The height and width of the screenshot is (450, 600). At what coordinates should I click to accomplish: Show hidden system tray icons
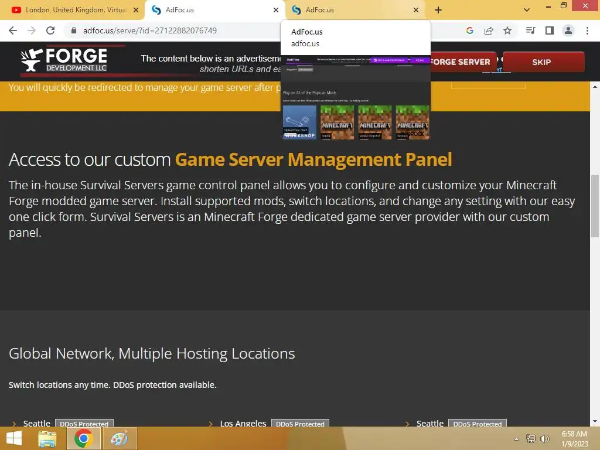(x=517, y=439)
